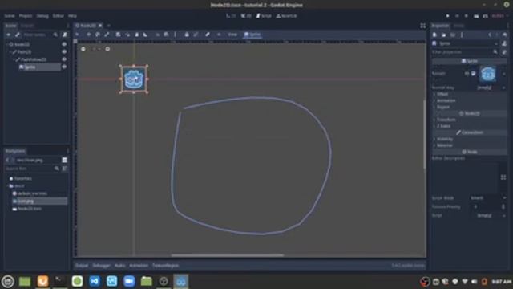Click the bone/skeleton options icon in toolbar
Screen dimensions: 513x289
tap(208, 35)
